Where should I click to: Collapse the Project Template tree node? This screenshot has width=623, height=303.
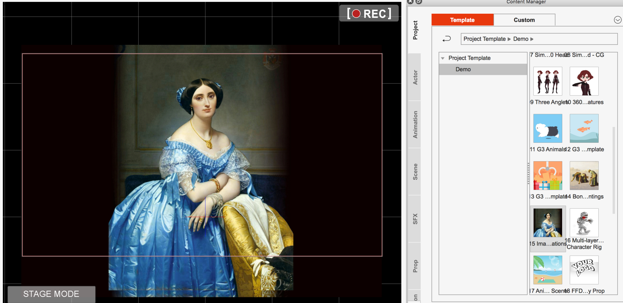click(443, 58)
